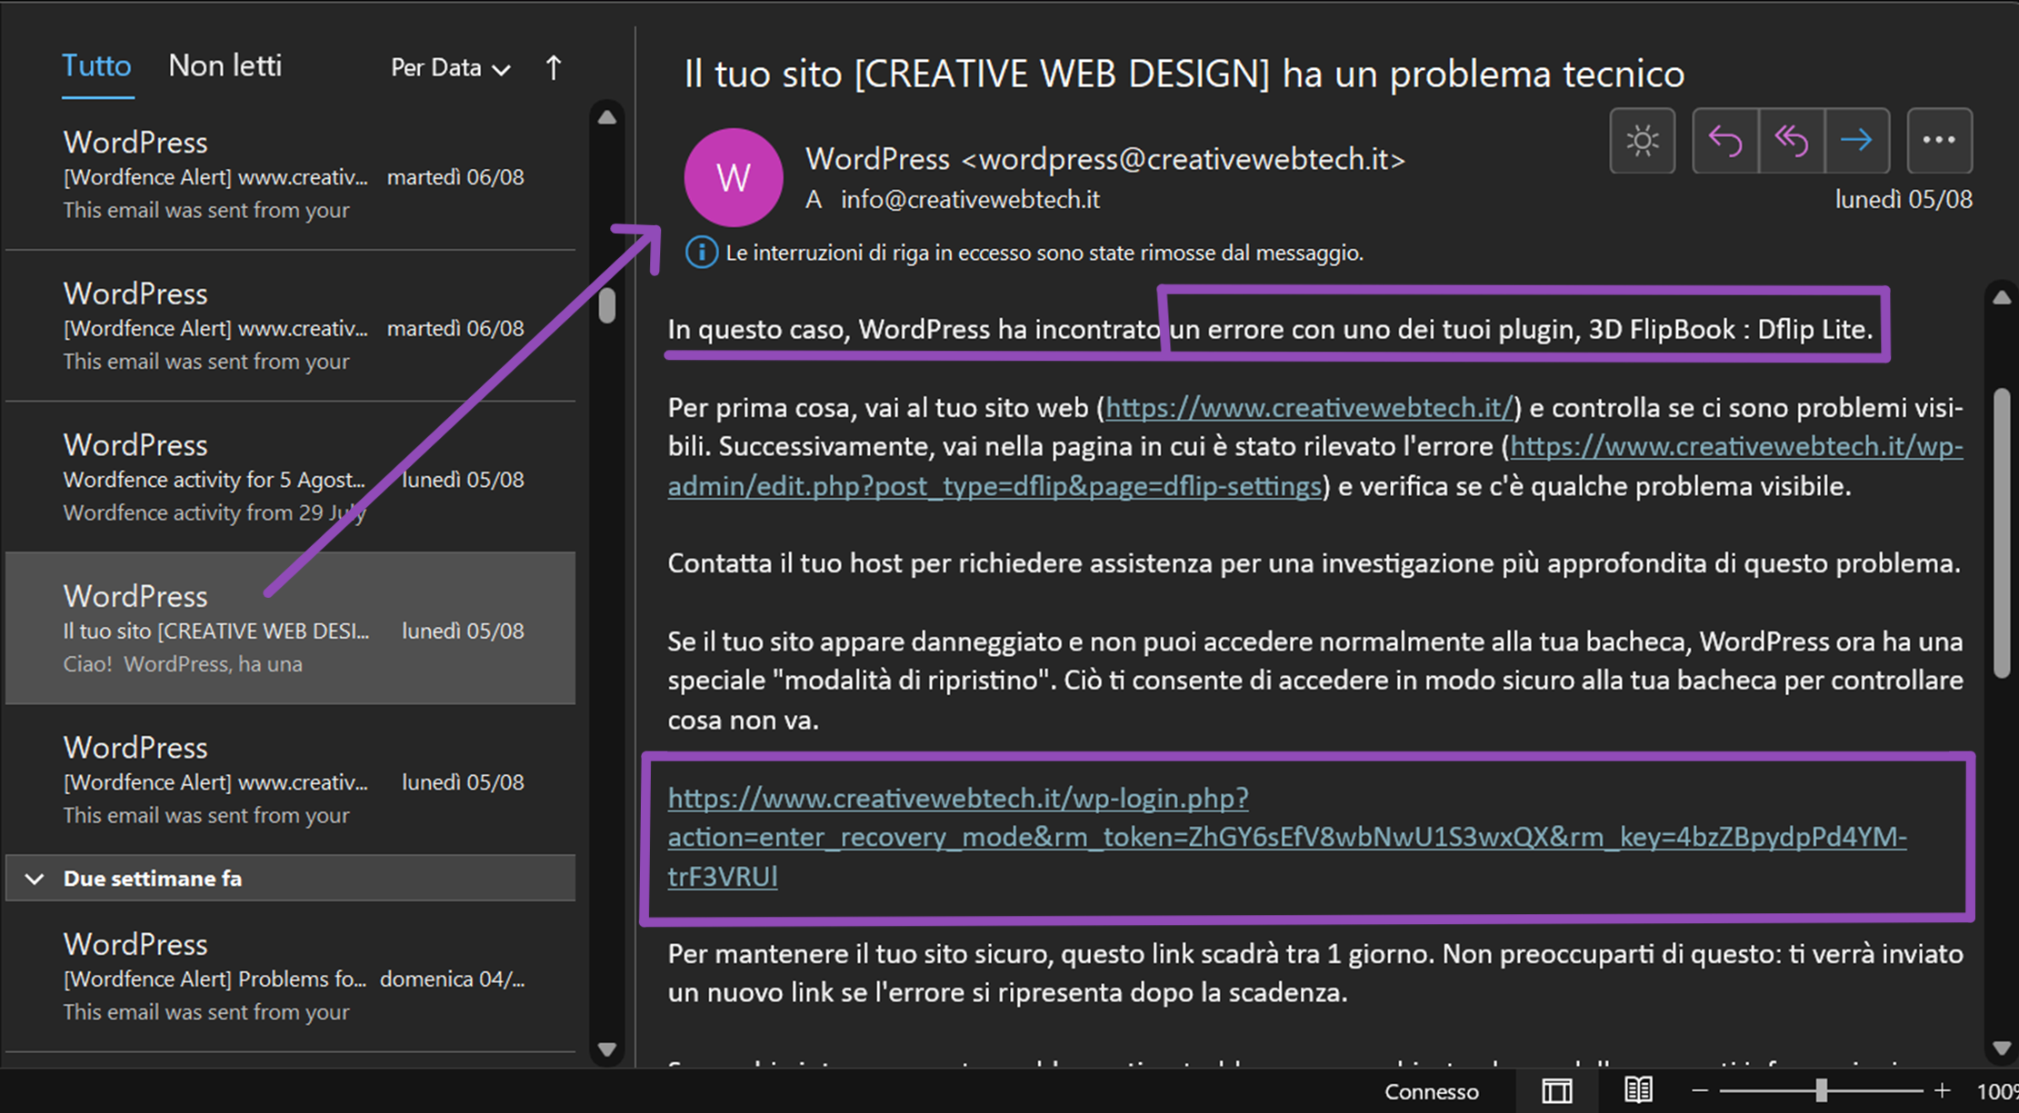Toggle the dark mode sun icon
This screenshot has width=2019, height=1113.
tap(1642, 141)
